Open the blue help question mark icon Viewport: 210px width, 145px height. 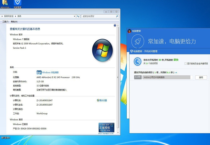pyautogui.click(x=115, y=25)
